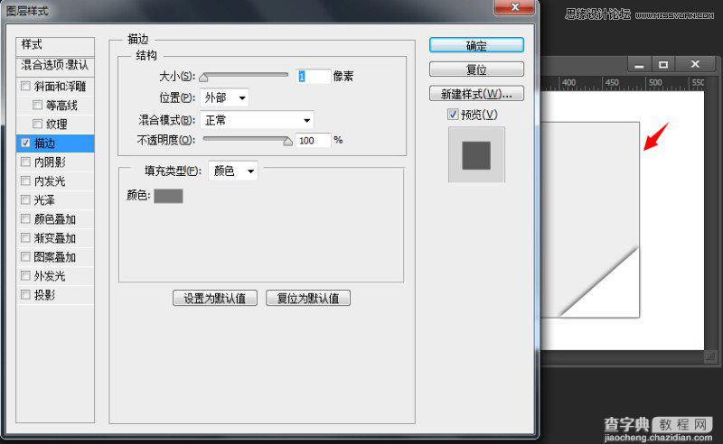Click the 复位 button
This screenshot has height=444, width=723.
coord(476,69)
